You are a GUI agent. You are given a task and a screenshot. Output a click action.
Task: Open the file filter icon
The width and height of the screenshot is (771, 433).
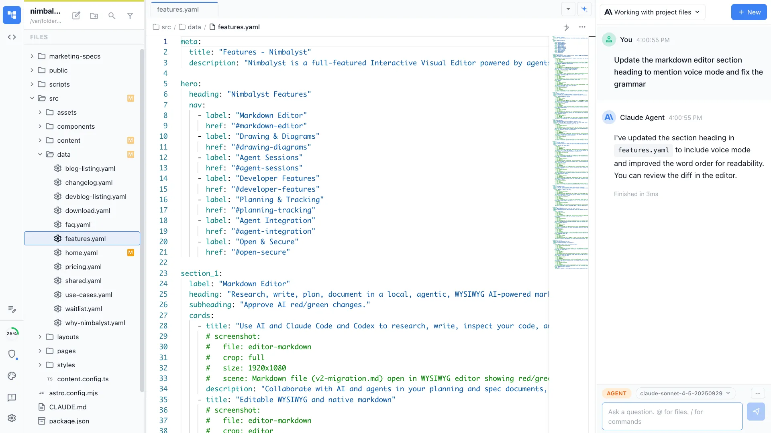coord(130,16)
